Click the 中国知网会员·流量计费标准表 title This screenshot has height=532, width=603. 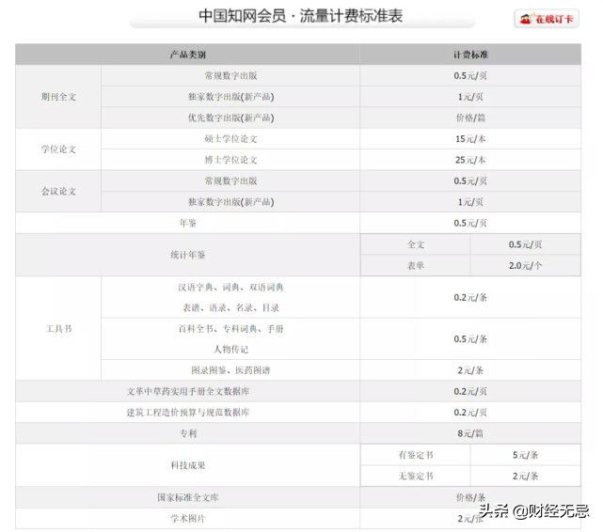point(300,16)
